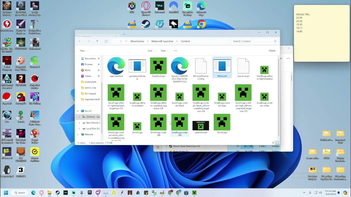
Task: Expand Steam Client WebHelper in Task Manager
Action: pyautogui.click(x=166, y=146)
